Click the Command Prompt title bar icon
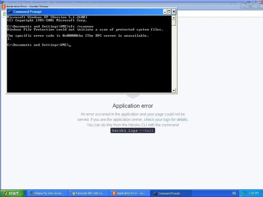This screenshot has height=197, width=263. pyautogui.click(x=10, y=12)
